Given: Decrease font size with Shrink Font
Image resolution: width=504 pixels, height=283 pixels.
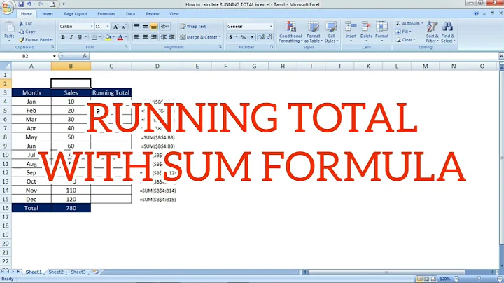Looking at the screenshot, I should 124,27.
